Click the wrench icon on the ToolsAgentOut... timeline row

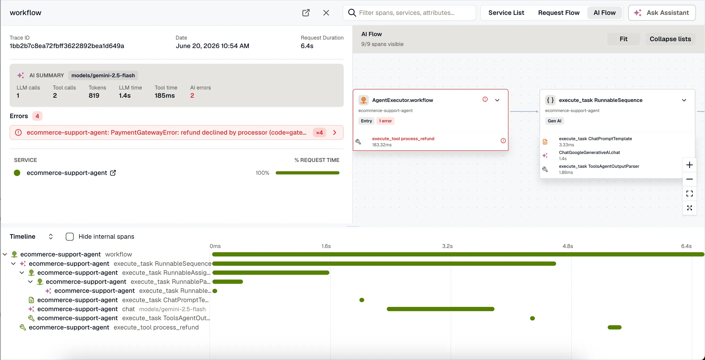(31, 318)
